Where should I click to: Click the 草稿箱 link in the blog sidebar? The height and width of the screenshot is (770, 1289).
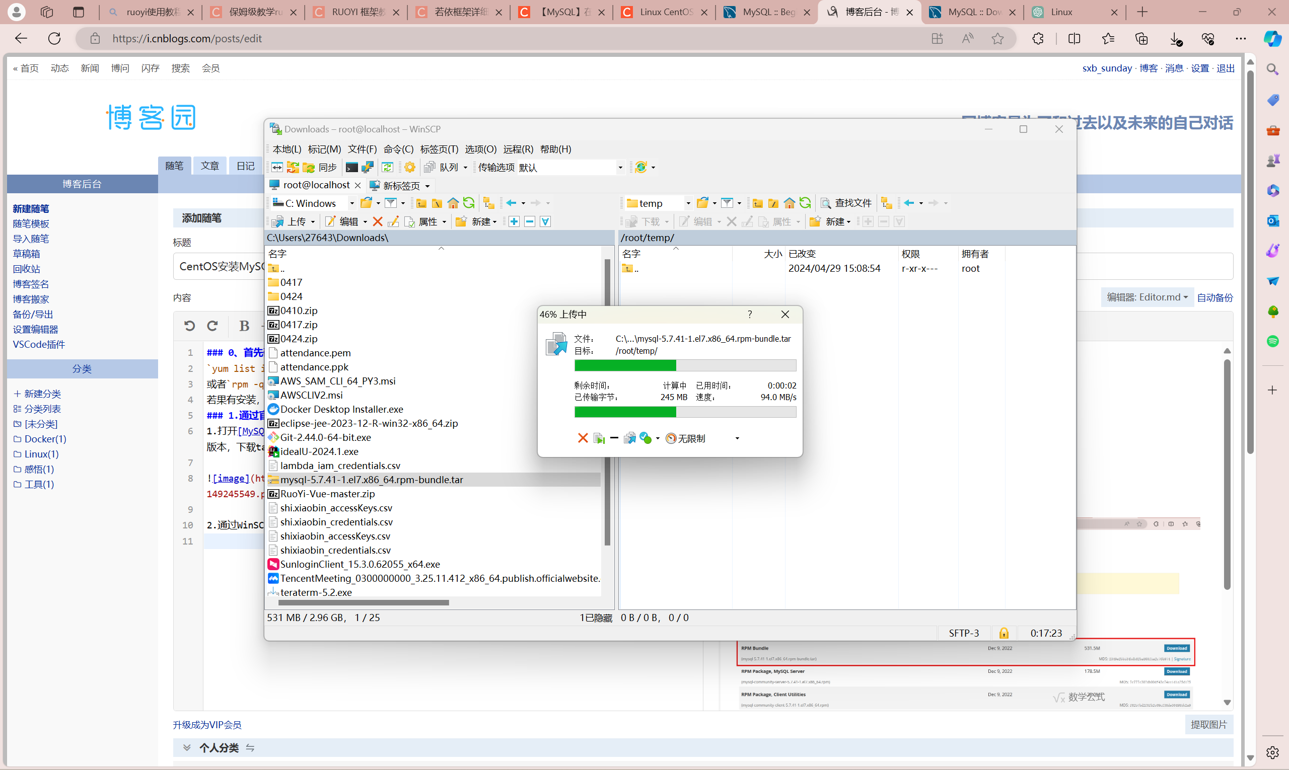(x=27, y=254)
